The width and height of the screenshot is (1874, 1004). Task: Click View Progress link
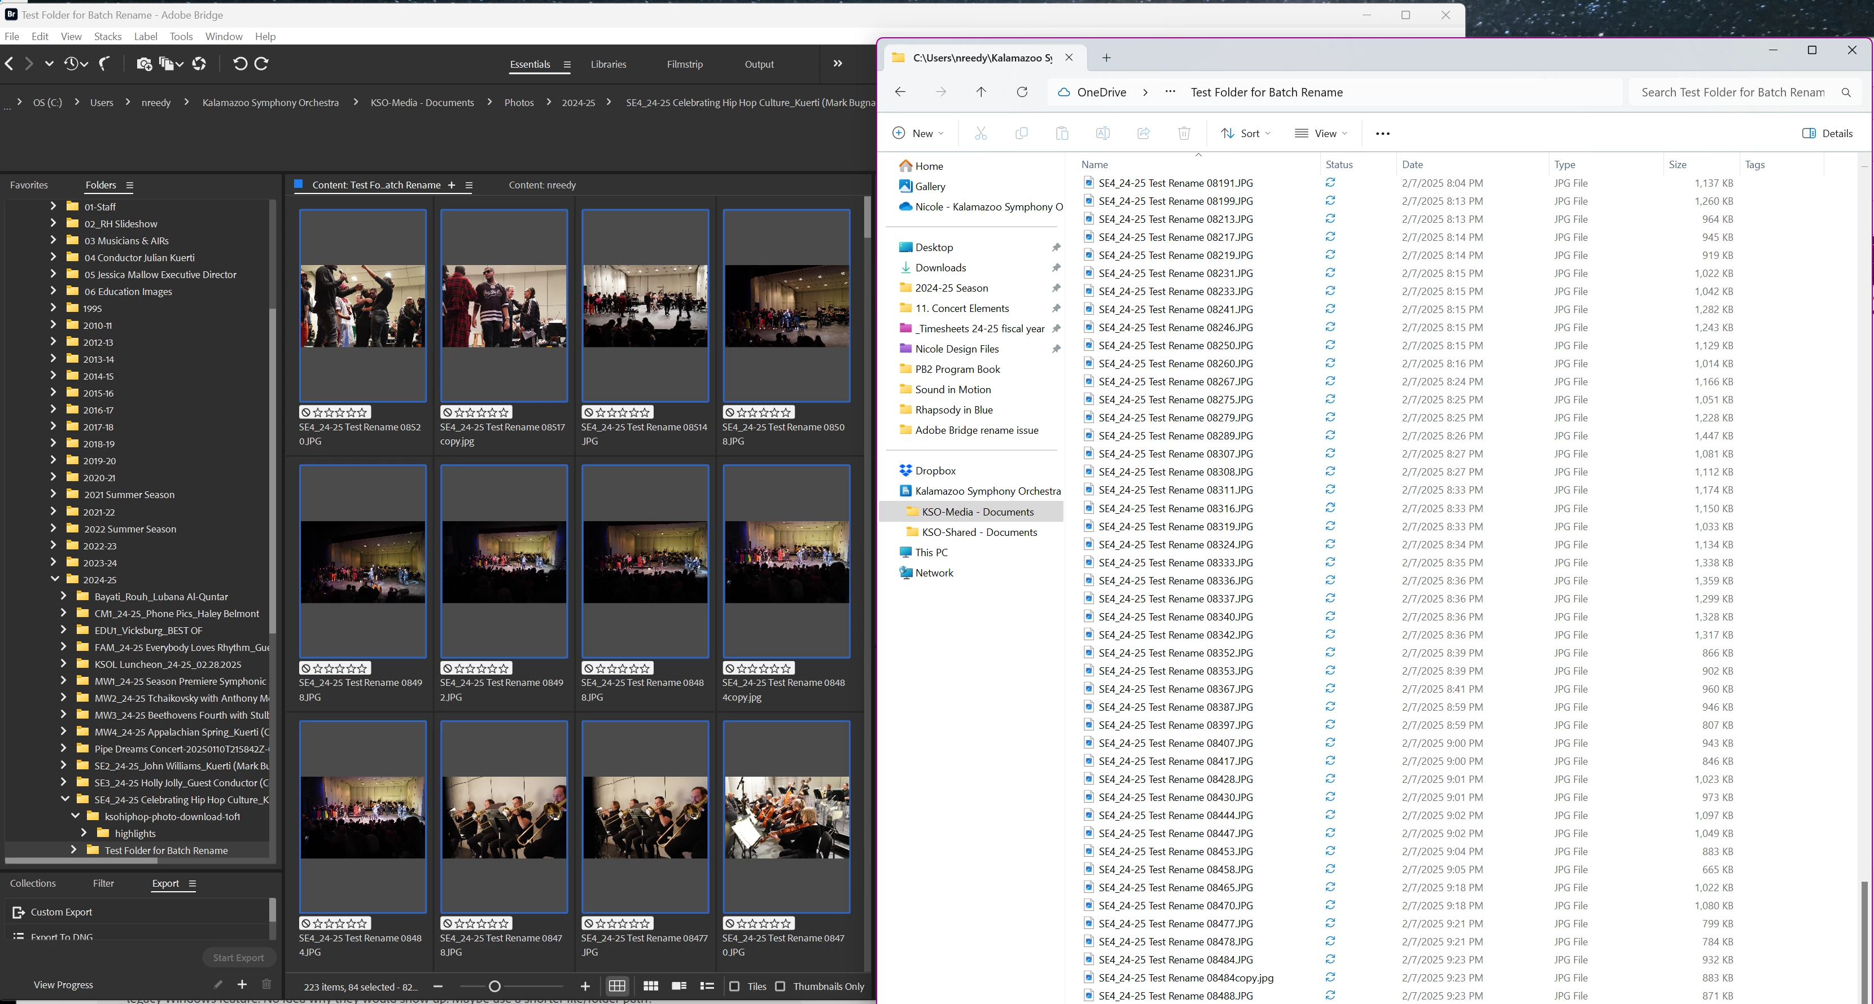(x=63, y=984)
